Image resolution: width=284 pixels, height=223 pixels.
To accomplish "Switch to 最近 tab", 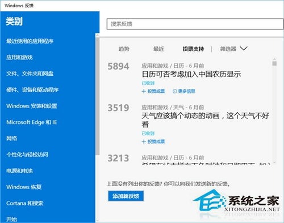I will tap(158, 49).
